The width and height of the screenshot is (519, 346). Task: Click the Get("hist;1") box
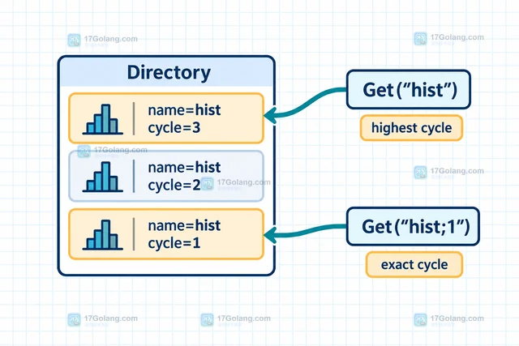click(x=413, y=227)
